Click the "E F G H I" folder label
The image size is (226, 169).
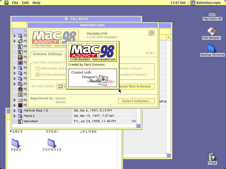pyautogui.click(x=52, y=132)
